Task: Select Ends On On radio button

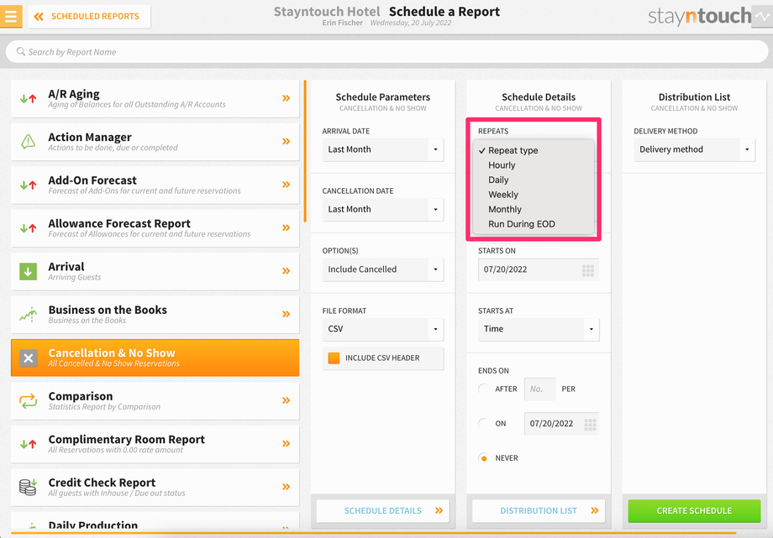Action: [x=484, y=423]
